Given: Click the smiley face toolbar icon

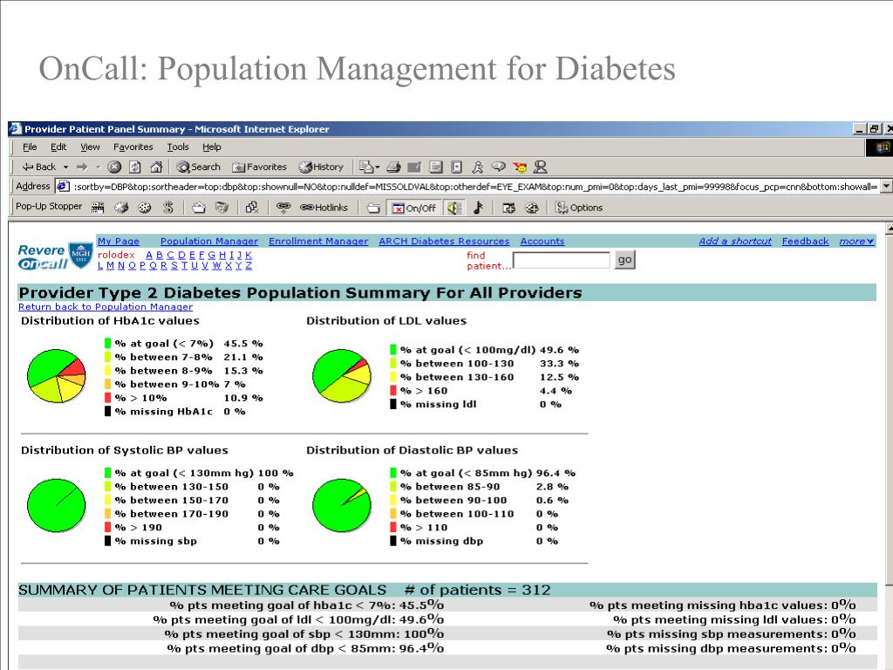Looking at the screenshot, I should [x=520, y=167].
